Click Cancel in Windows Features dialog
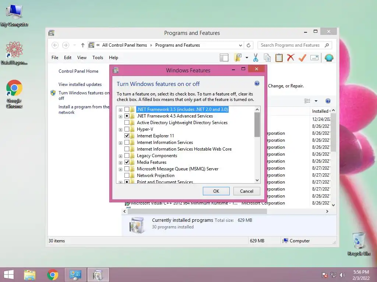 tap(247, 191)
